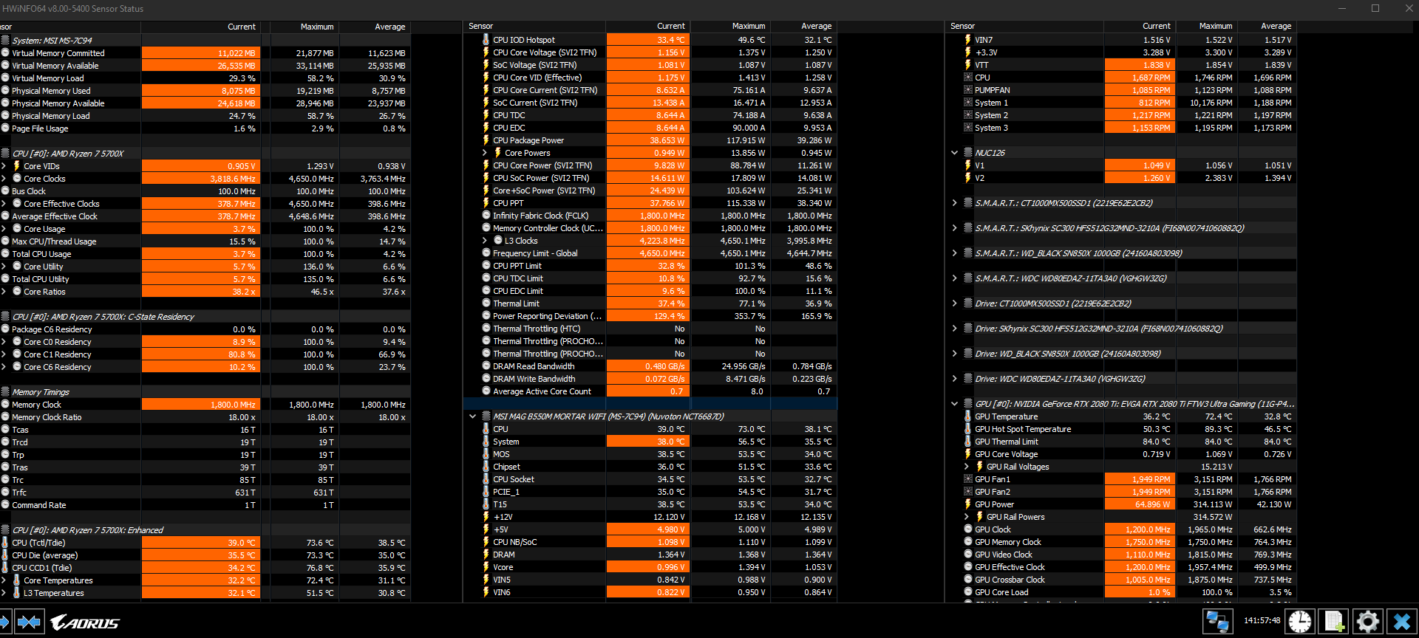Viewport: 1419px width, 638px height.
Task: Click the thermometer icon beside Chipset
Action: (486, 467)
